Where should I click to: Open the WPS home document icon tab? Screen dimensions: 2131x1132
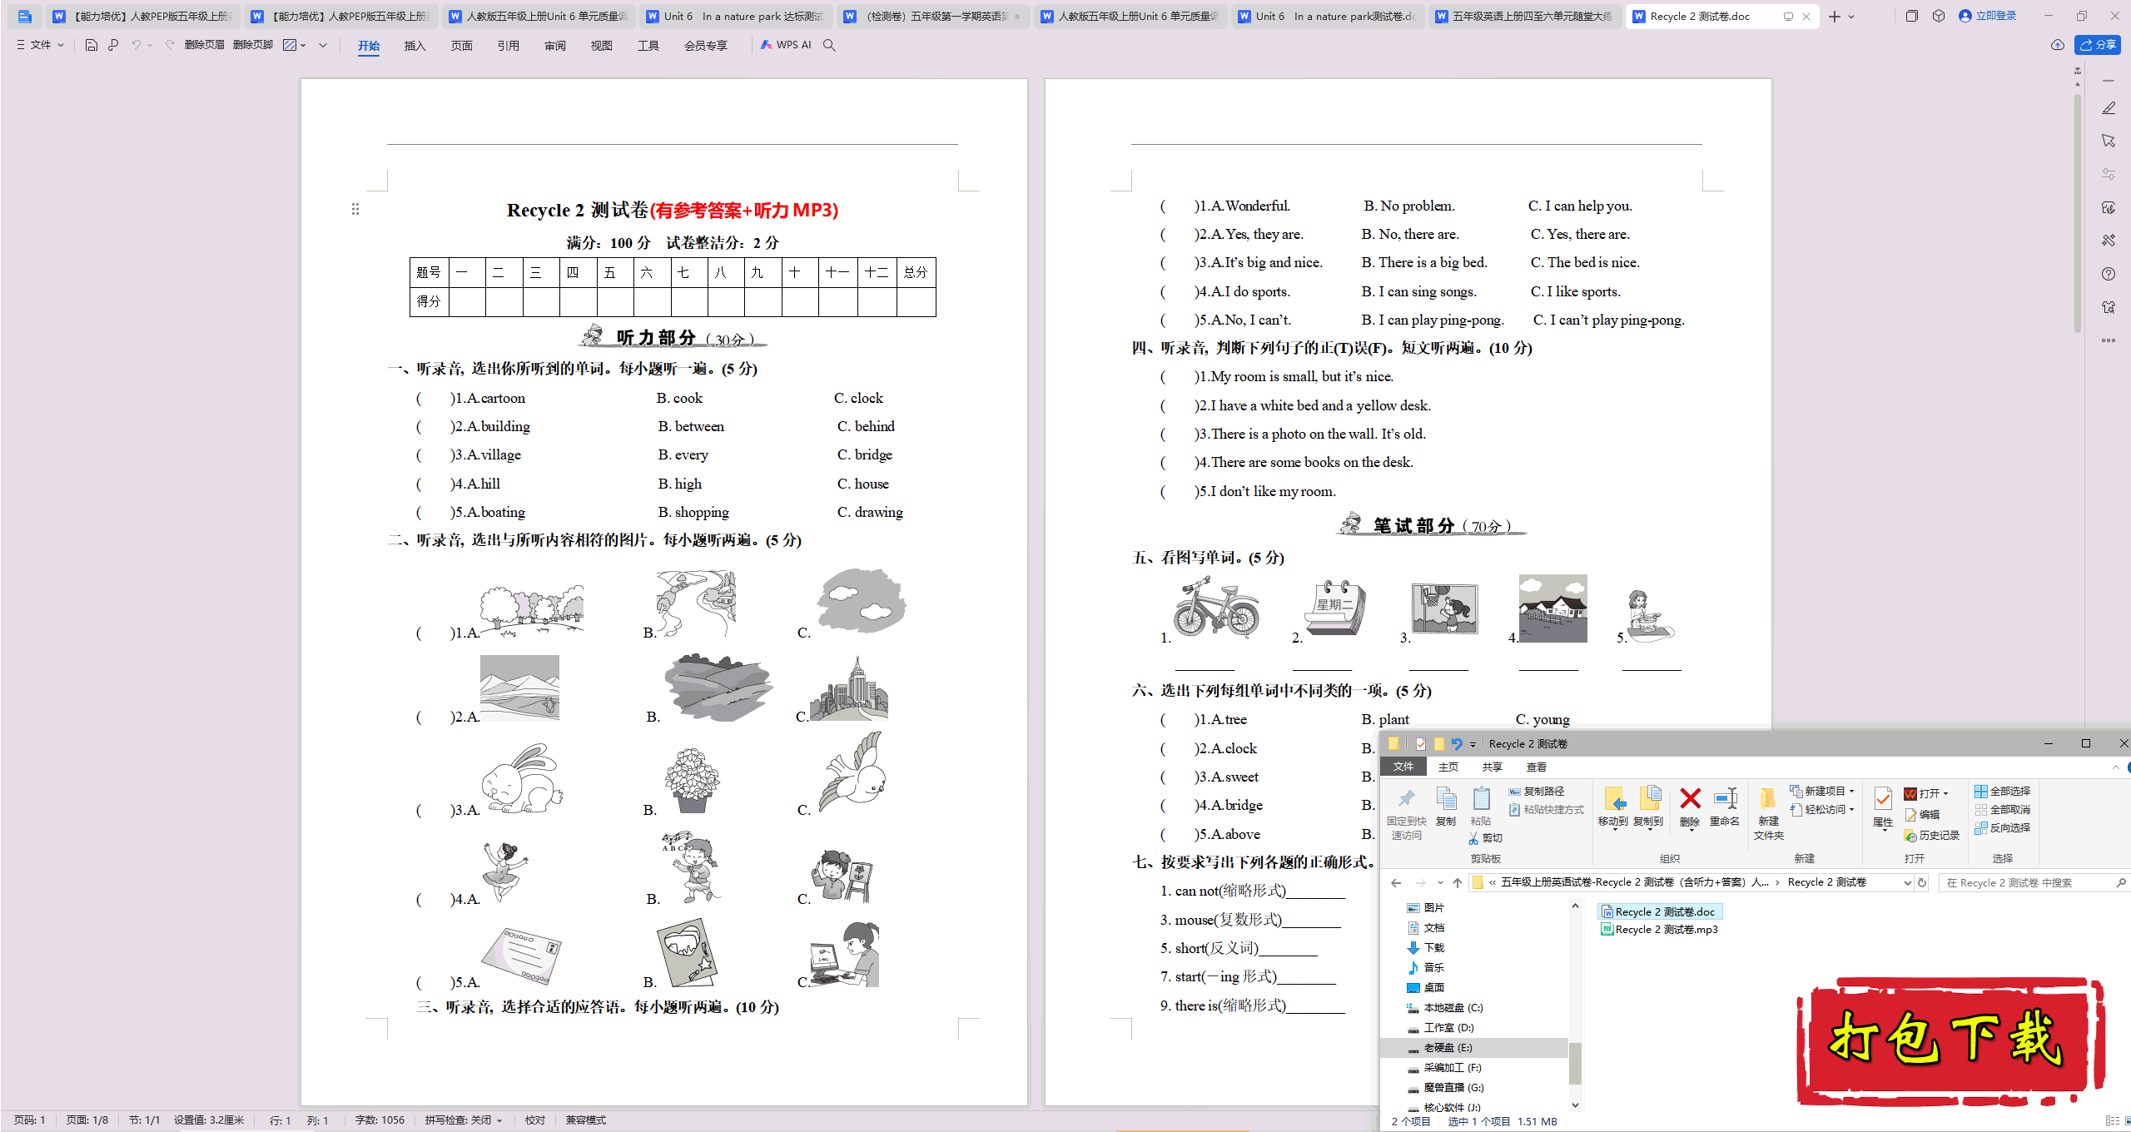24,16
